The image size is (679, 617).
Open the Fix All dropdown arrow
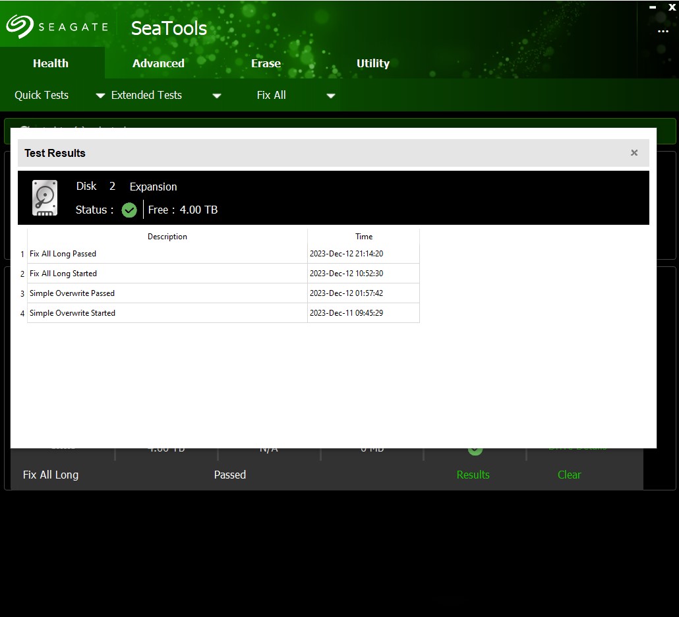point(331,96)
